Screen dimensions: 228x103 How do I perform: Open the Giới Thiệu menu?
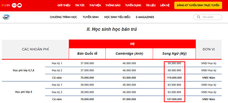64,5
